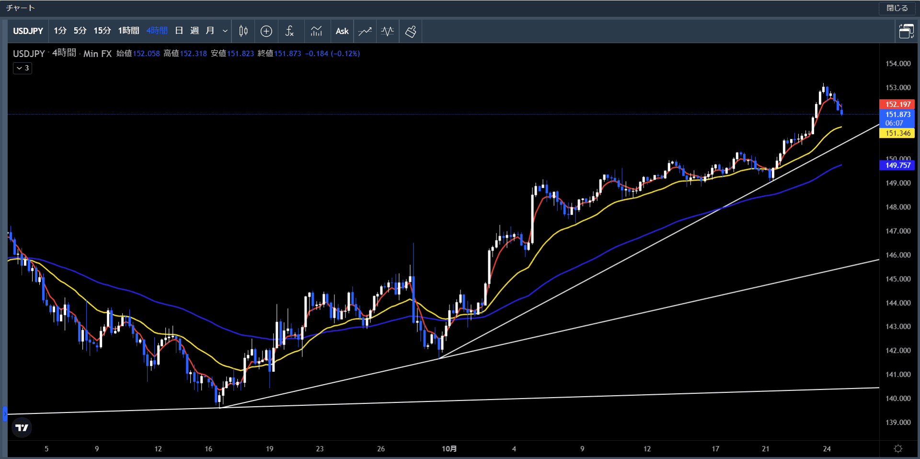Click the red 152.197 price label
This screenshot has height=459, width=920.
pyautogui.click(x=897, y=104)
